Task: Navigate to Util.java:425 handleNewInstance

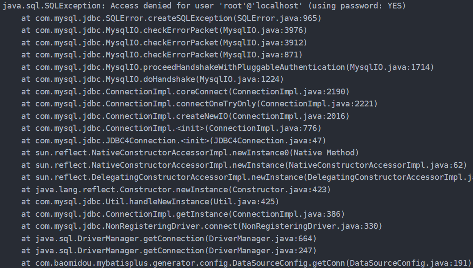Action: 244,202
